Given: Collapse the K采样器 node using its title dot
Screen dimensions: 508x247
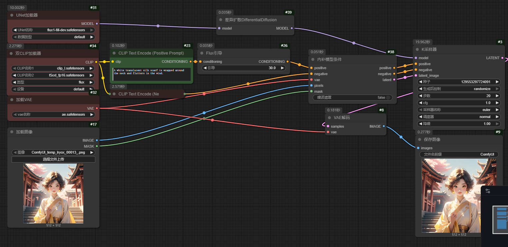Looking at the screenshot, I should pos(417,50).
